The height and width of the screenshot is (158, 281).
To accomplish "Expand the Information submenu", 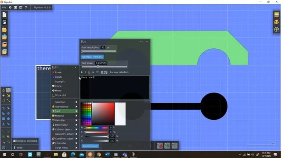I will (x=65, y=125).
